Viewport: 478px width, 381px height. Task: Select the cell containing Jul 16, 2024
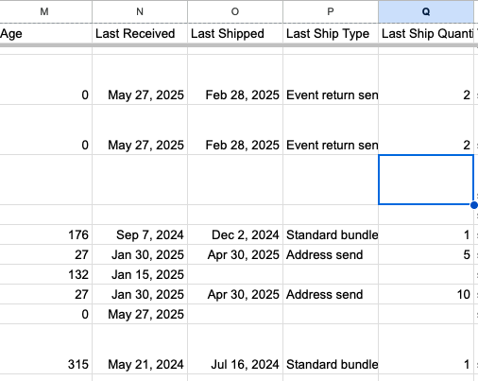pyautogui.click(x=235, y=349)
